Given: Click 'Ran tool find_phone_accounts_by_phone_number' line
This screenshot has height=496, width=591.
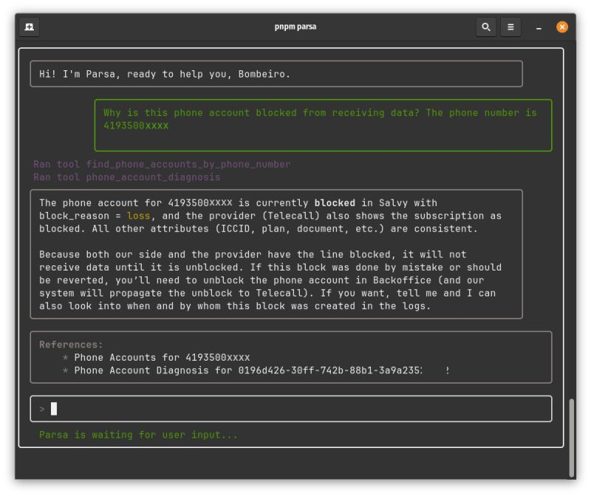Looking at the screenshot, I should click(162, 164).
